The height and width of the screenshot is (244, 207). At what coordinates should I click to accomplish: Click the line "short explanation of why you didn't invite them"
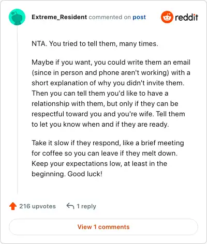tap(108, 83)
